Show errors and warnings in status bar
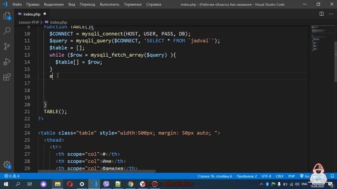337x189 pixels. (12, 176)
